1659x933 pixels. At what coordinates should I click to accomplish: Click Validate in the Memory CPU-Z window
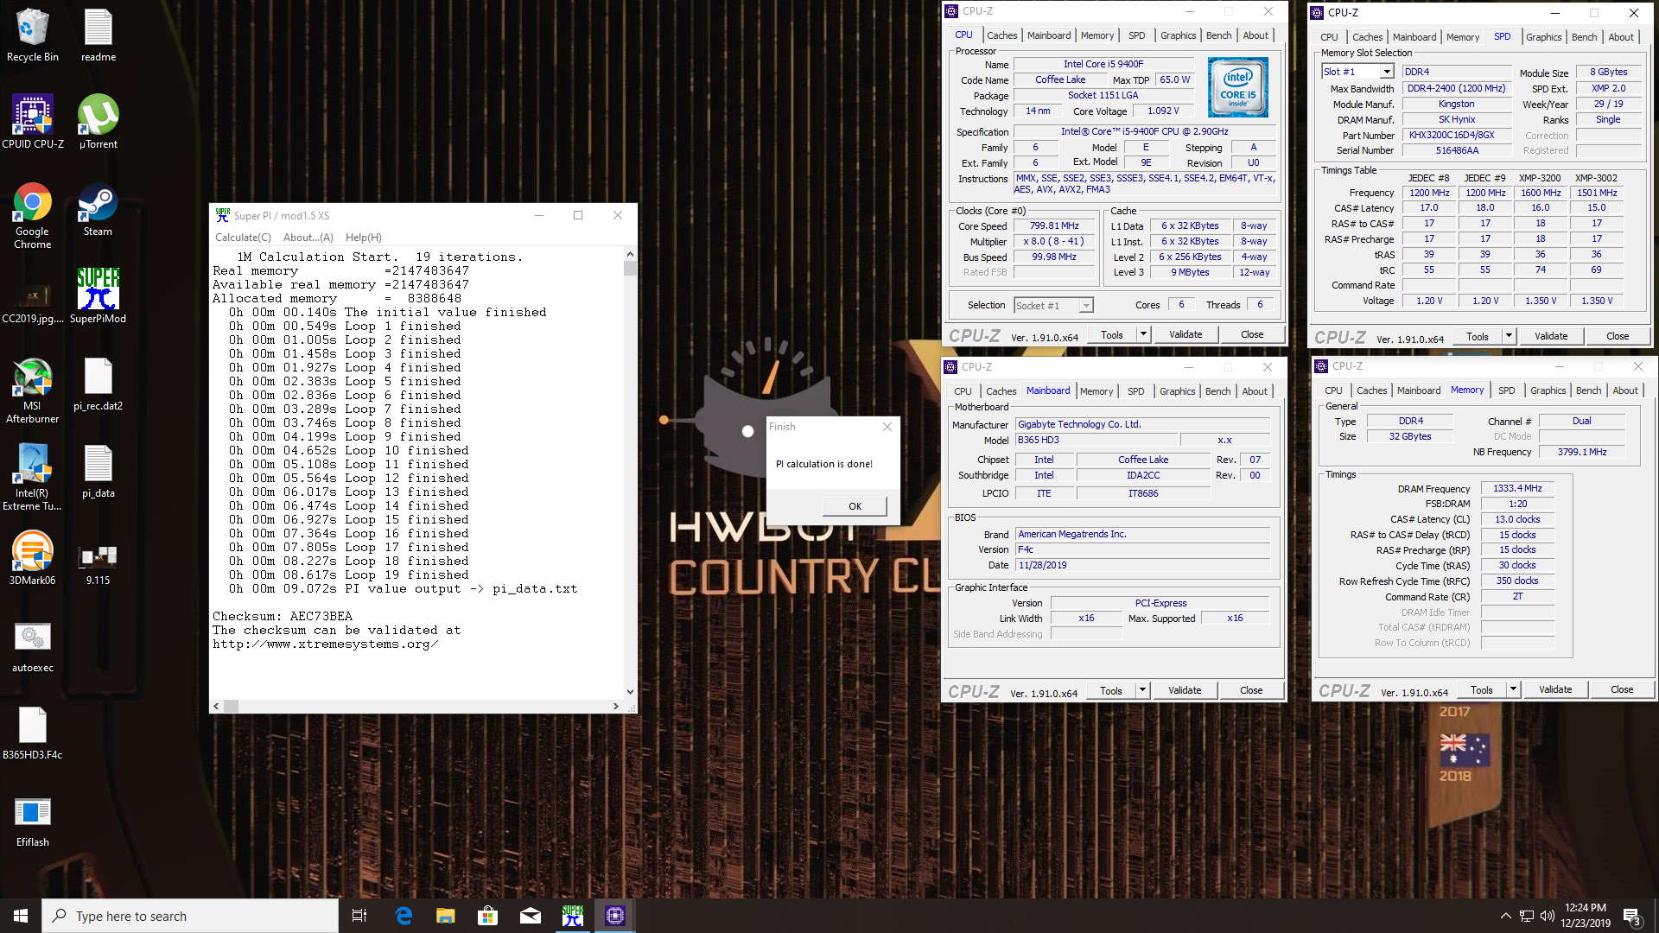[1555, 689]
